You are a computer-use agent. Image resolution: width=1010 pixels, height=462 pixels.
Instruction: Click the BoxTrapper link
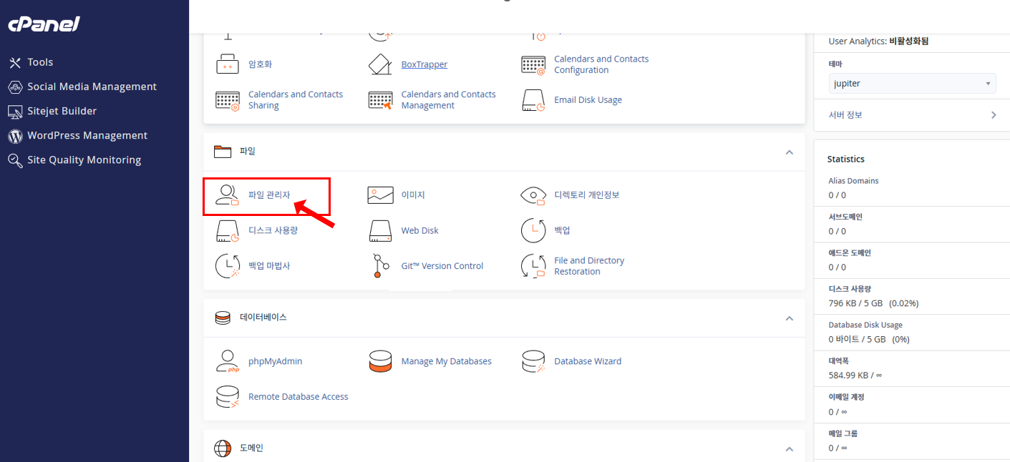click(x=424, y=64)
